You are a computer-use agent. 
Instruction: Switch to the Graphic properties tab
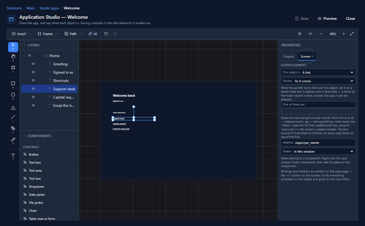point(289,56)
